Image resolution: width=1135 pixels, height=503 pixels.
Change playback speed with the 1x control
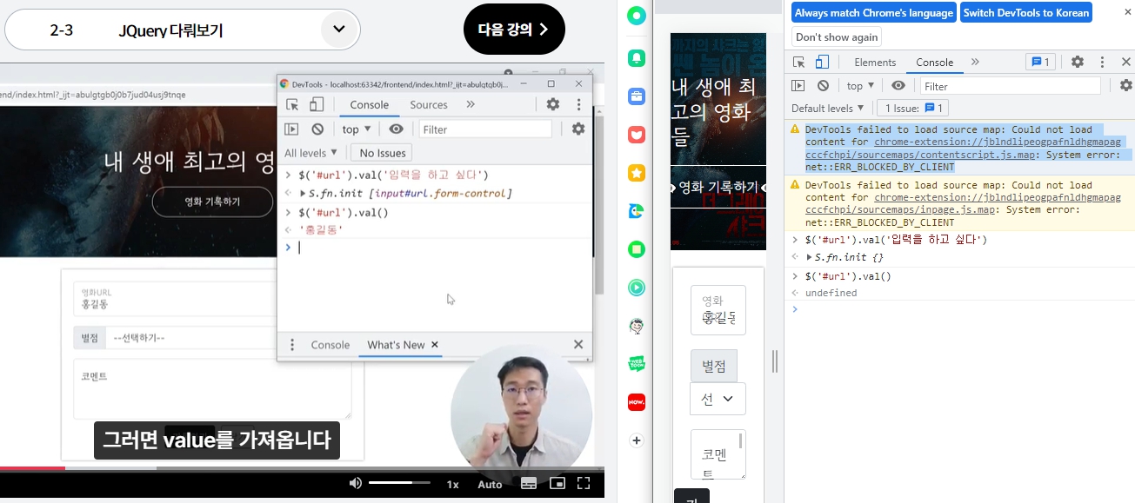pyautogui.click(x=452, y=484)
